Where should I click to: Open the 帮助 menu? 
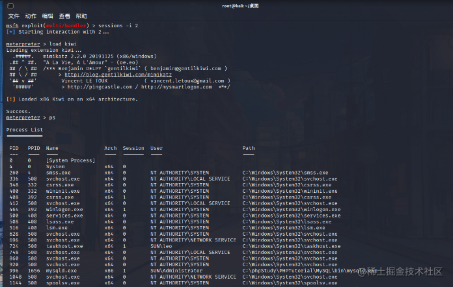pos(81,16)
